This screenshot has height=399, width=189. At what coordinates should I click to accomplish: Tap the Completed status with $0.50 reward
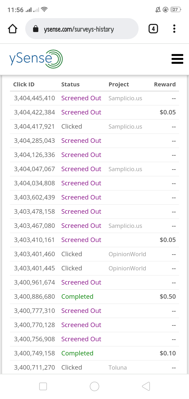coord(77,297)
